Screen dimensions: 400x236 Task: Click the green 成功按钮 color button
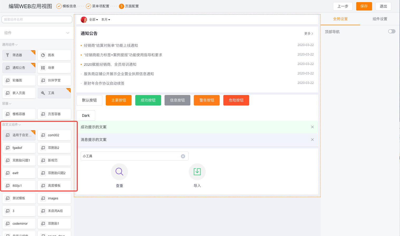click(148, 100)
